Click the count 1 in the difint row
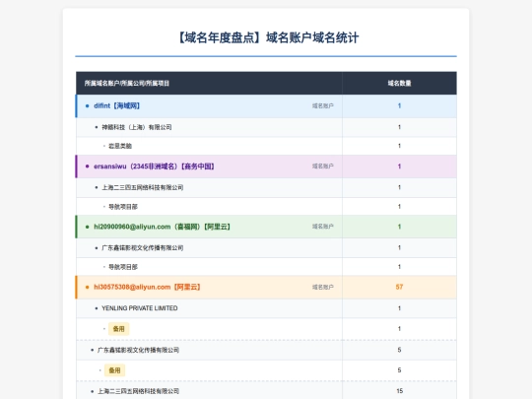This screenshot has height=399, width=532. [x=399, y=105]
